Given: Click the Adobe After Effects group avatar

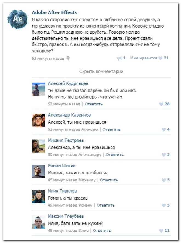Looking at the screenshot, I should (18, 19).
